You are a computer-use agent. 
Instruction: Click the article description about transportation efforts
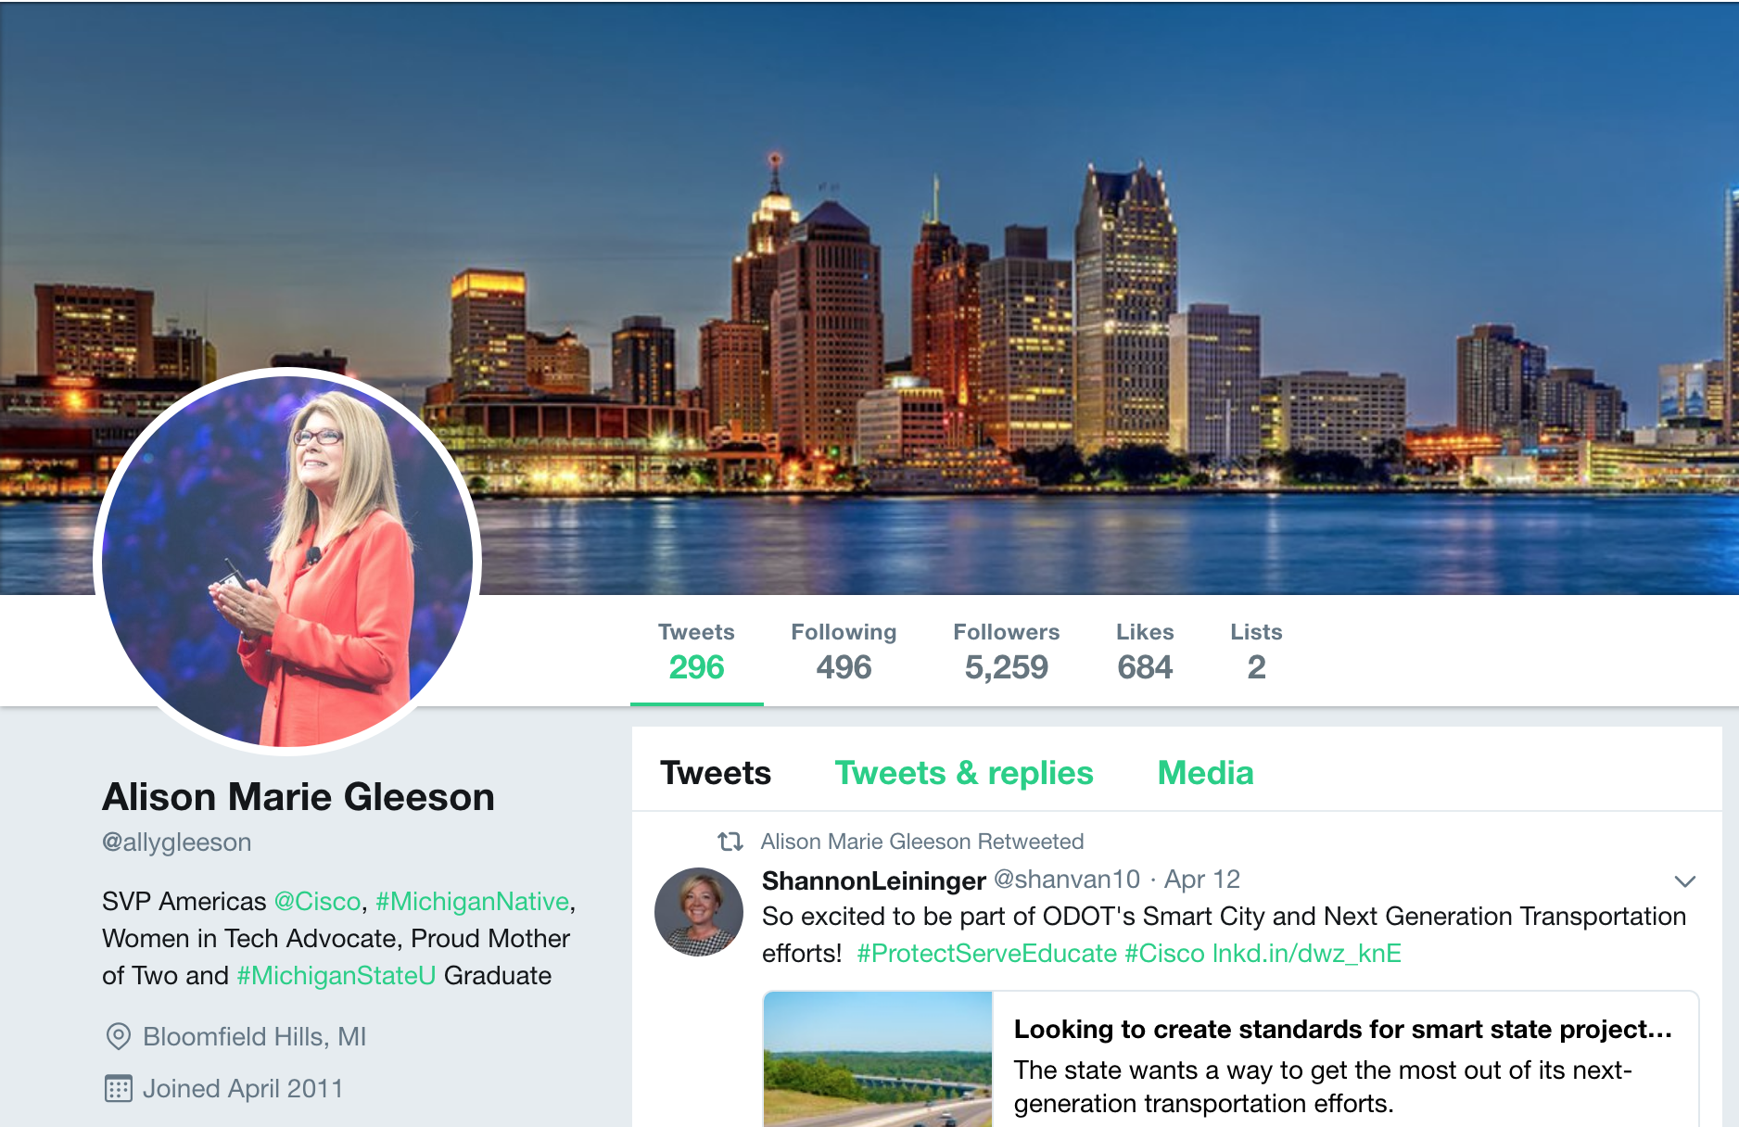1323,1086
